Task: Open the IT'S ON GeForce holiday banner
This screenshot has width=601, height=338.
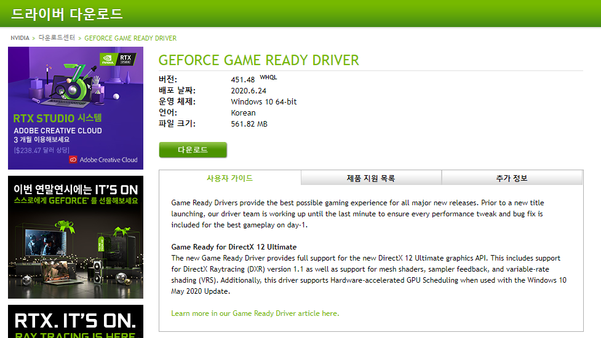Action: pyautogui.click(x=76, y=237)
